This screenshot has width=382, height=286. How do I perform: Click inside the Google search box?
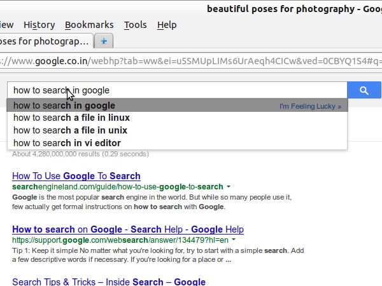(x=177, y=90)
